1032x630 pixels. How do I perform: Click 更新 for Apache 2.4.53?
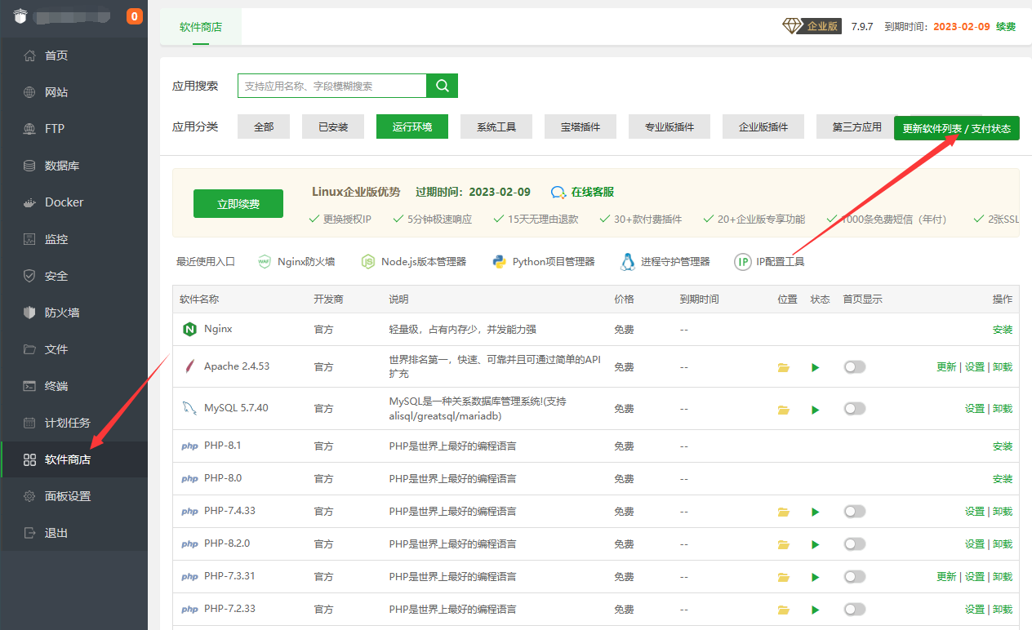click(946, 367)
